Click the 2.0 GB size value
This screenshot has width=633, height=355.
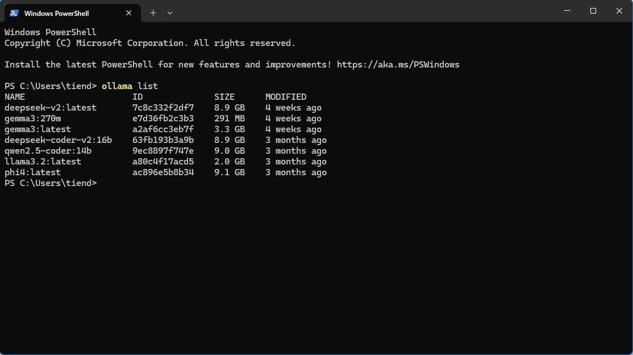[230, 161]
